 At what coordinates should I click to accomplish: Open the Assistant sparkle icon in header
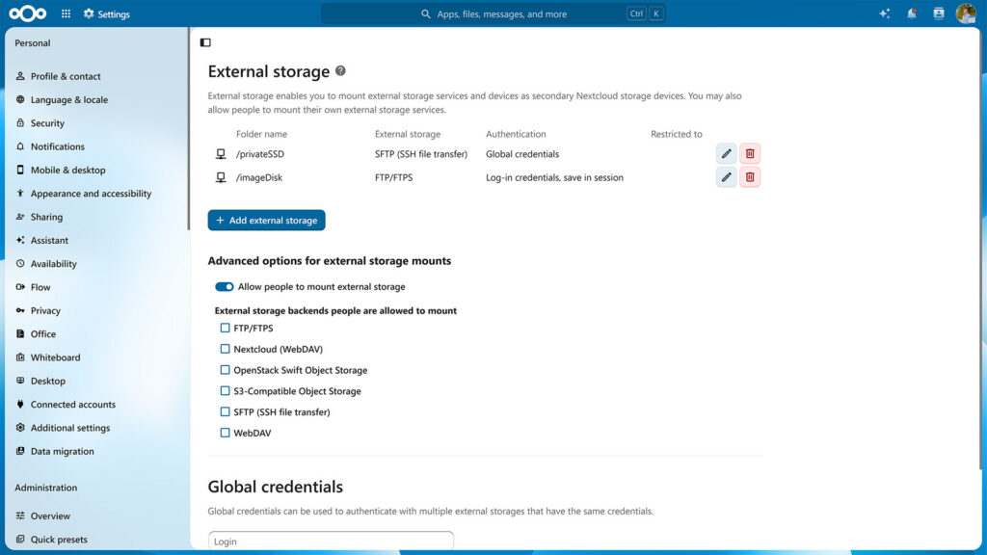pos(885,13)
